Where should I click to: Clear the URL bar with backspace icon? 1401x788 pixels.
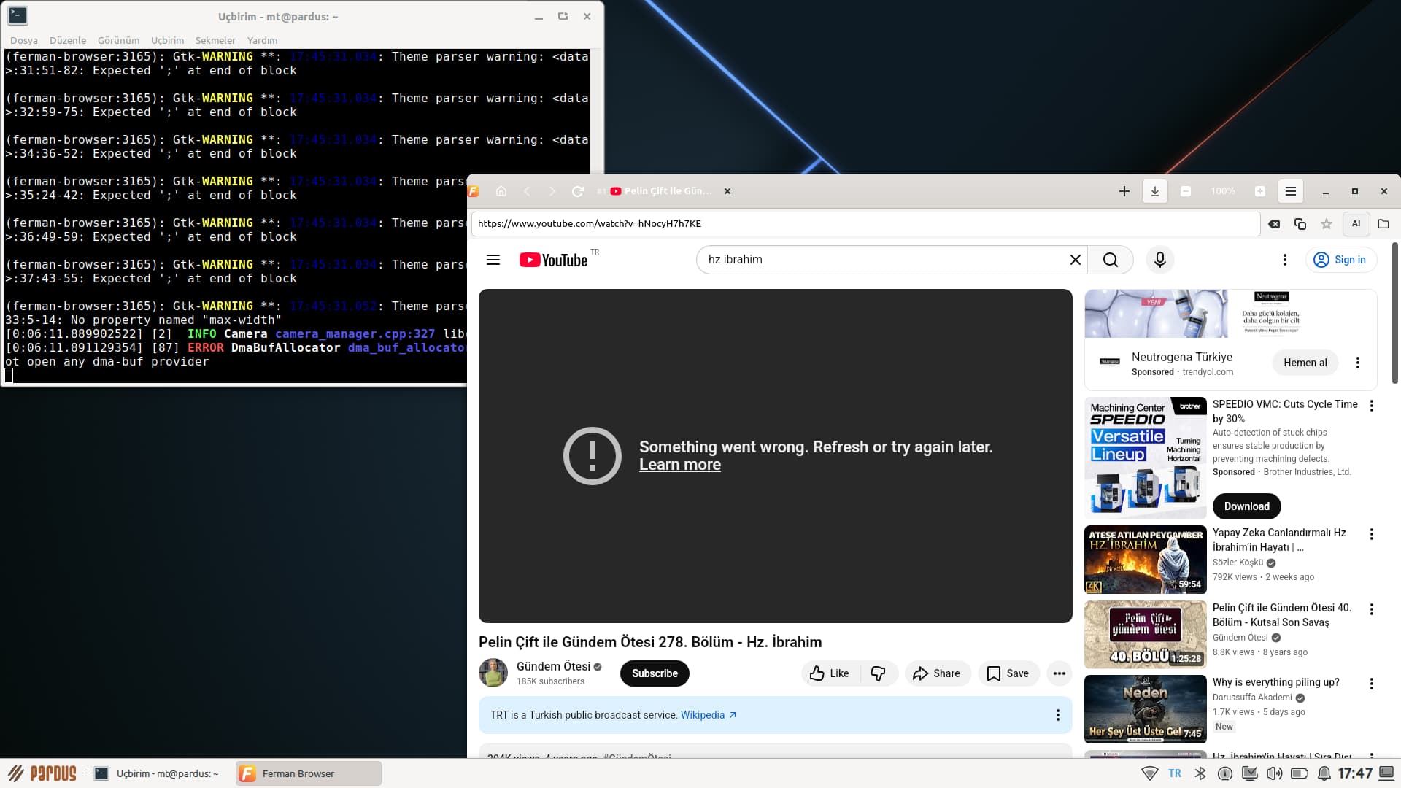1274,224
